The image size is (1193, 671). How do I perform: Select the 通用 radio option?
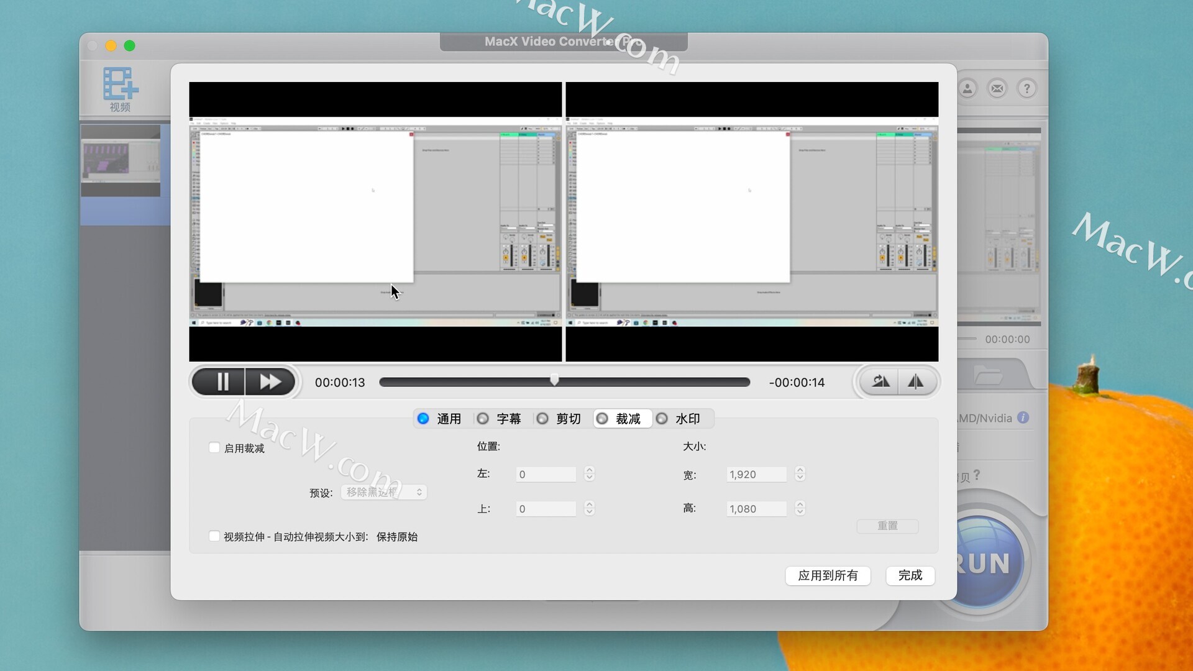pos(423,418)
